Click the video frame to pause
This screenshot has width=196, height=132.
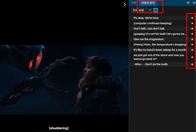64,80
